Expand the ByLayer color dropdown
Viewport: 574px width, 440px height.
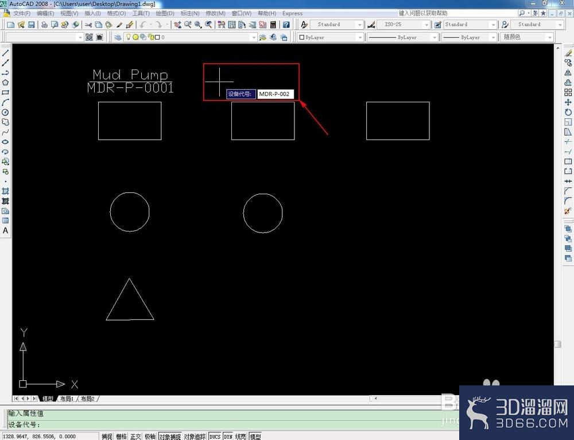pyautogui.click(x=359, y=37)
